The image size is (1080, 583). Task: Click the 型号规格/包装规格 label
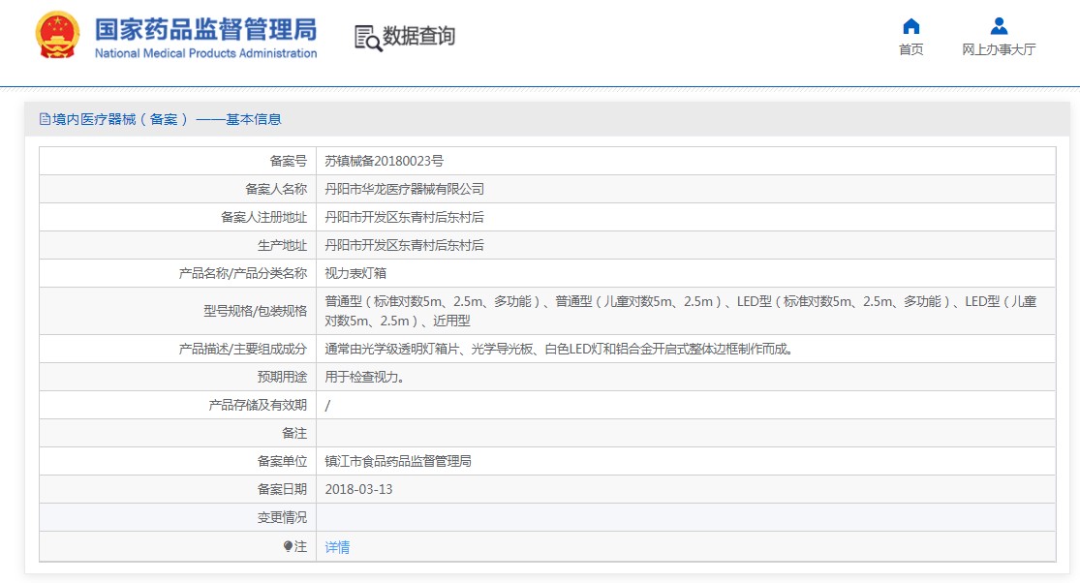[255, 311]
